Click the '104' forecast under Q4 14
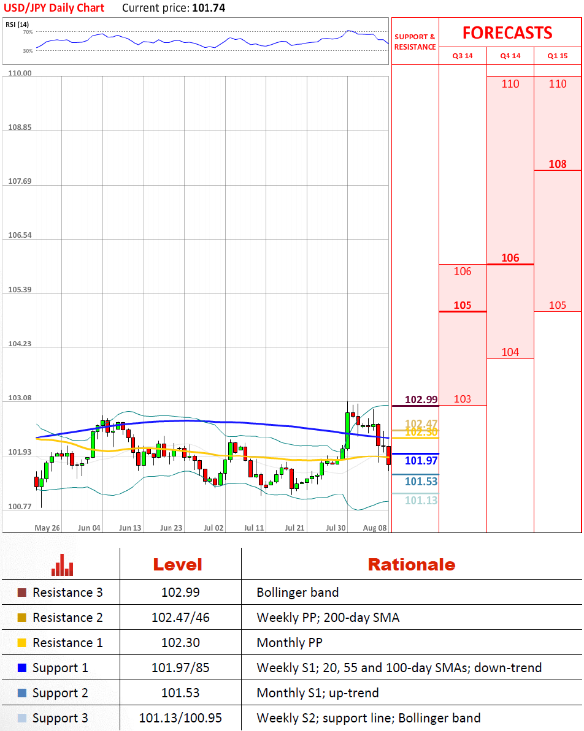 click(x=510, y=352)
